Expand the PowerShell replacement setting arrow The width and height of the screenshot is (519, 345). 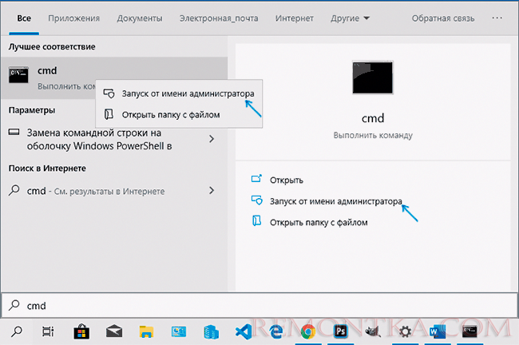tap(212, 139)
